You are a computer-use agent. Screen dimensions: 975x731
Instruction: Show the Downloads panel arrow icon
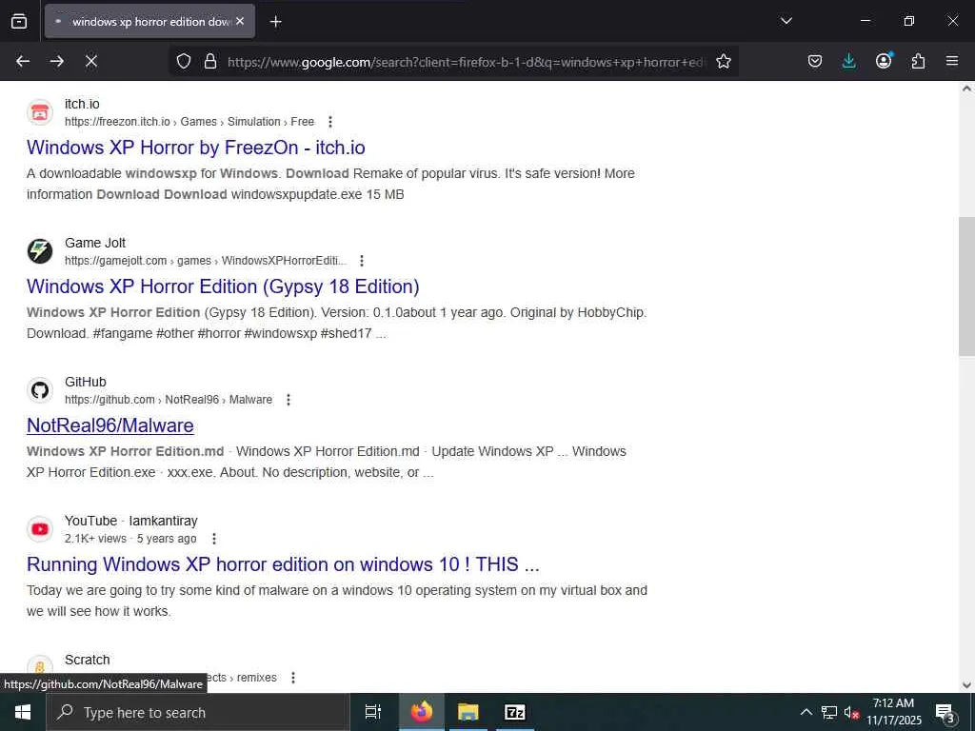(848, 61)
